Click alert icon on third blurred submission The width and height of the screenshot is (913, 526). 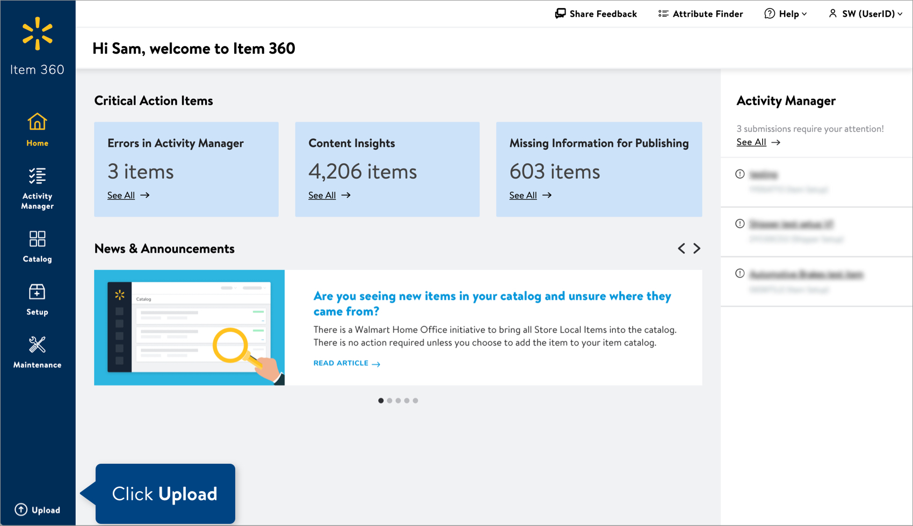point(740,274)
